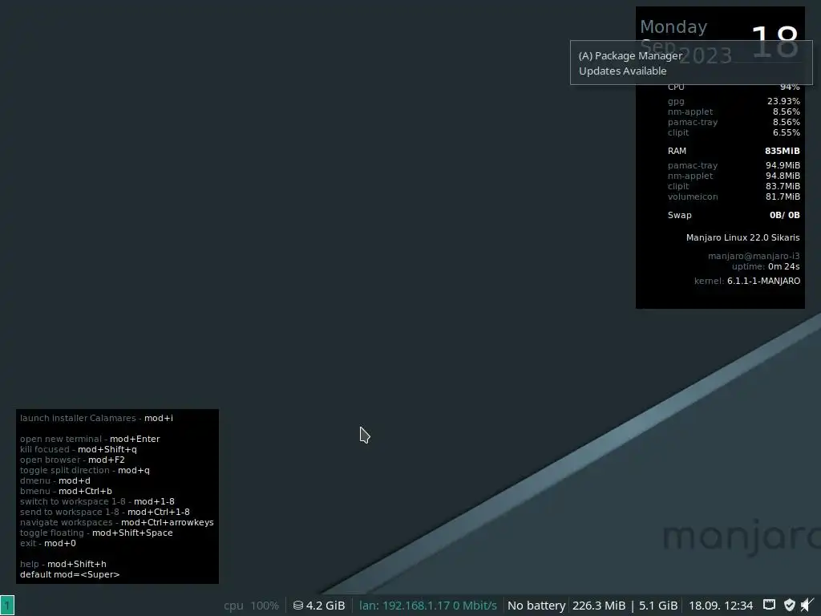Click the 5.1 GiB memory entry

pos(658,606)
